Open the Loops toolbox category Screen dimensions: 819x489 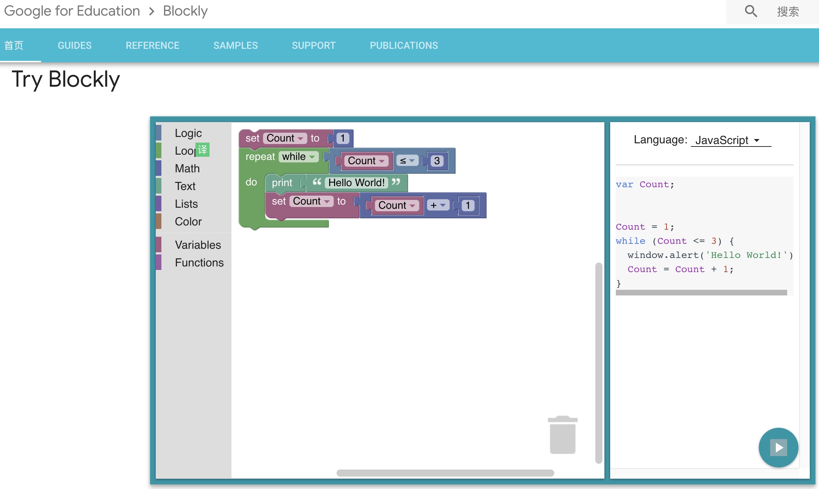[193, 151]
